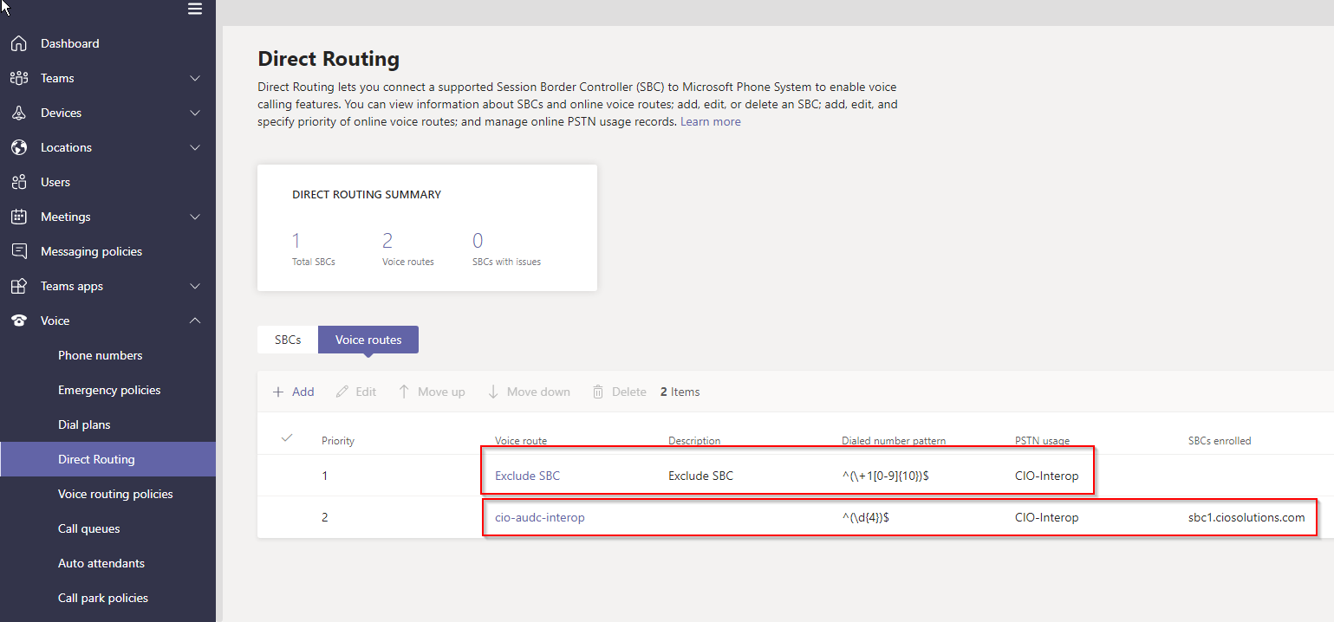This screenshot has width=1334, height=622.
Task: Click the Messaging policies chat icon
Action: coord(19,251)
